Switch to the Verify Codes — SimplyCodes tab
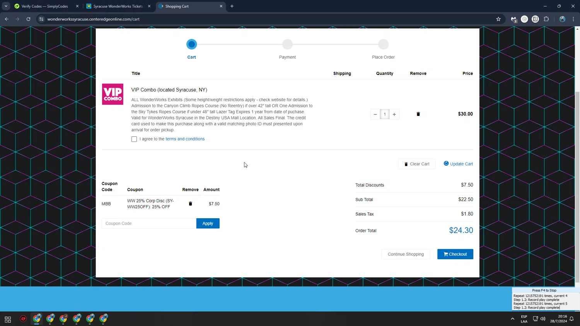The image size is (580, 326). (x=46, y=6)
